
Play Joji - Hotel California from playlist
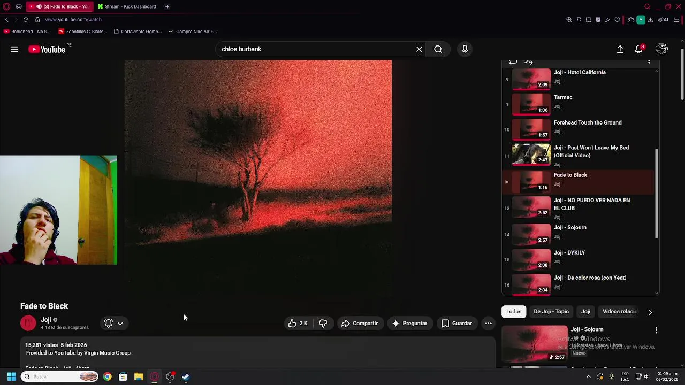tap(578, 79)
